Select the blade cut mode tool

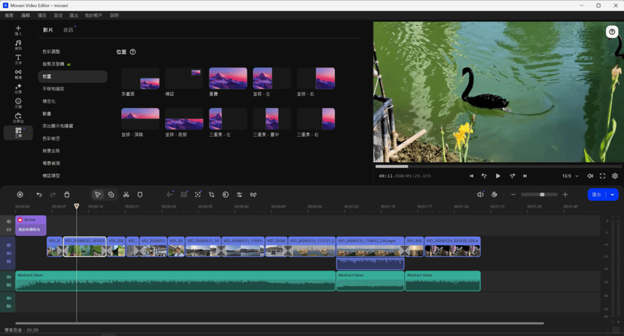111,194
